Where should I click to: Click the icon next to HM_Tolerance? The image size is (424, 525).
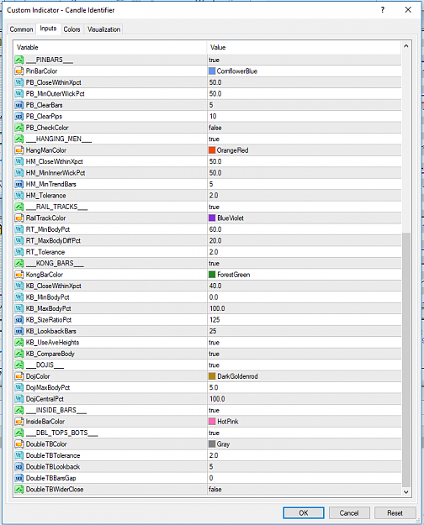tap(19, 196)
